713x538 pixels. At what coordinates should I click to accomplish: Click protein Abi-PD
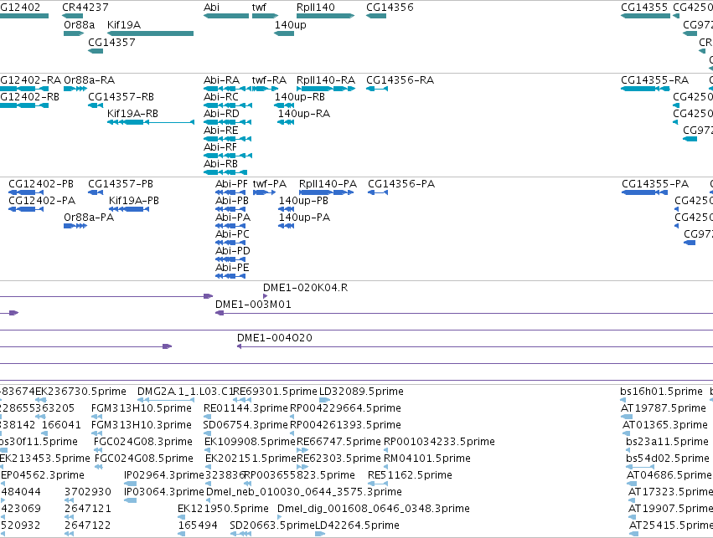click(x=233, y=252)
